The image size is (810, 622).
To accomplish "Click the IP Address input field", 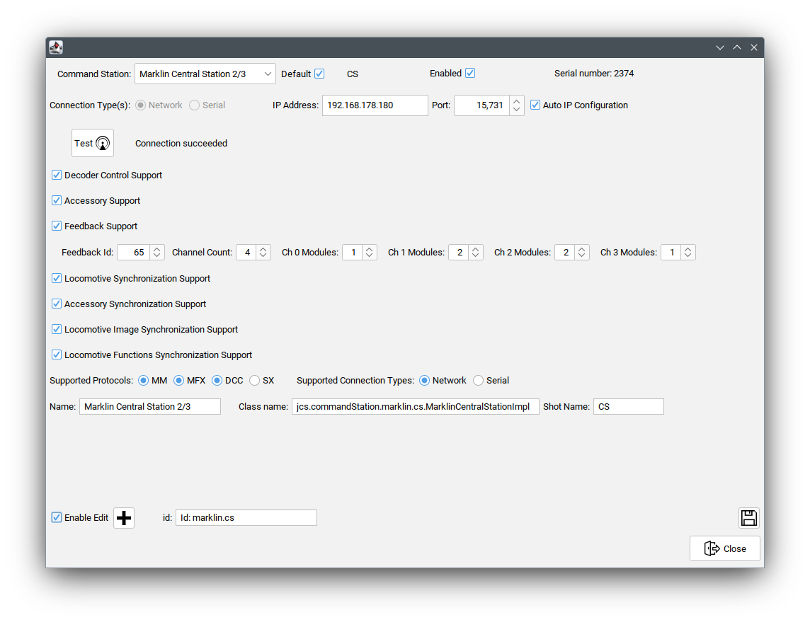I will tap(375, 105).
